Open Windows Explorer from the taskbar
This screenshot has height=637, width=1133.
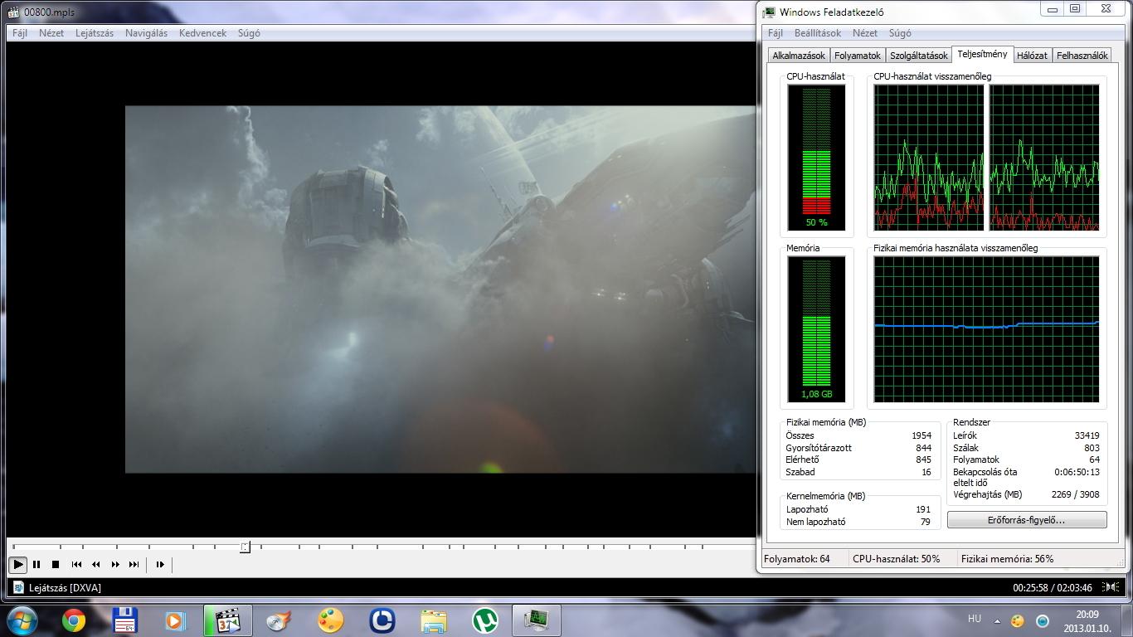click(433, 620)
